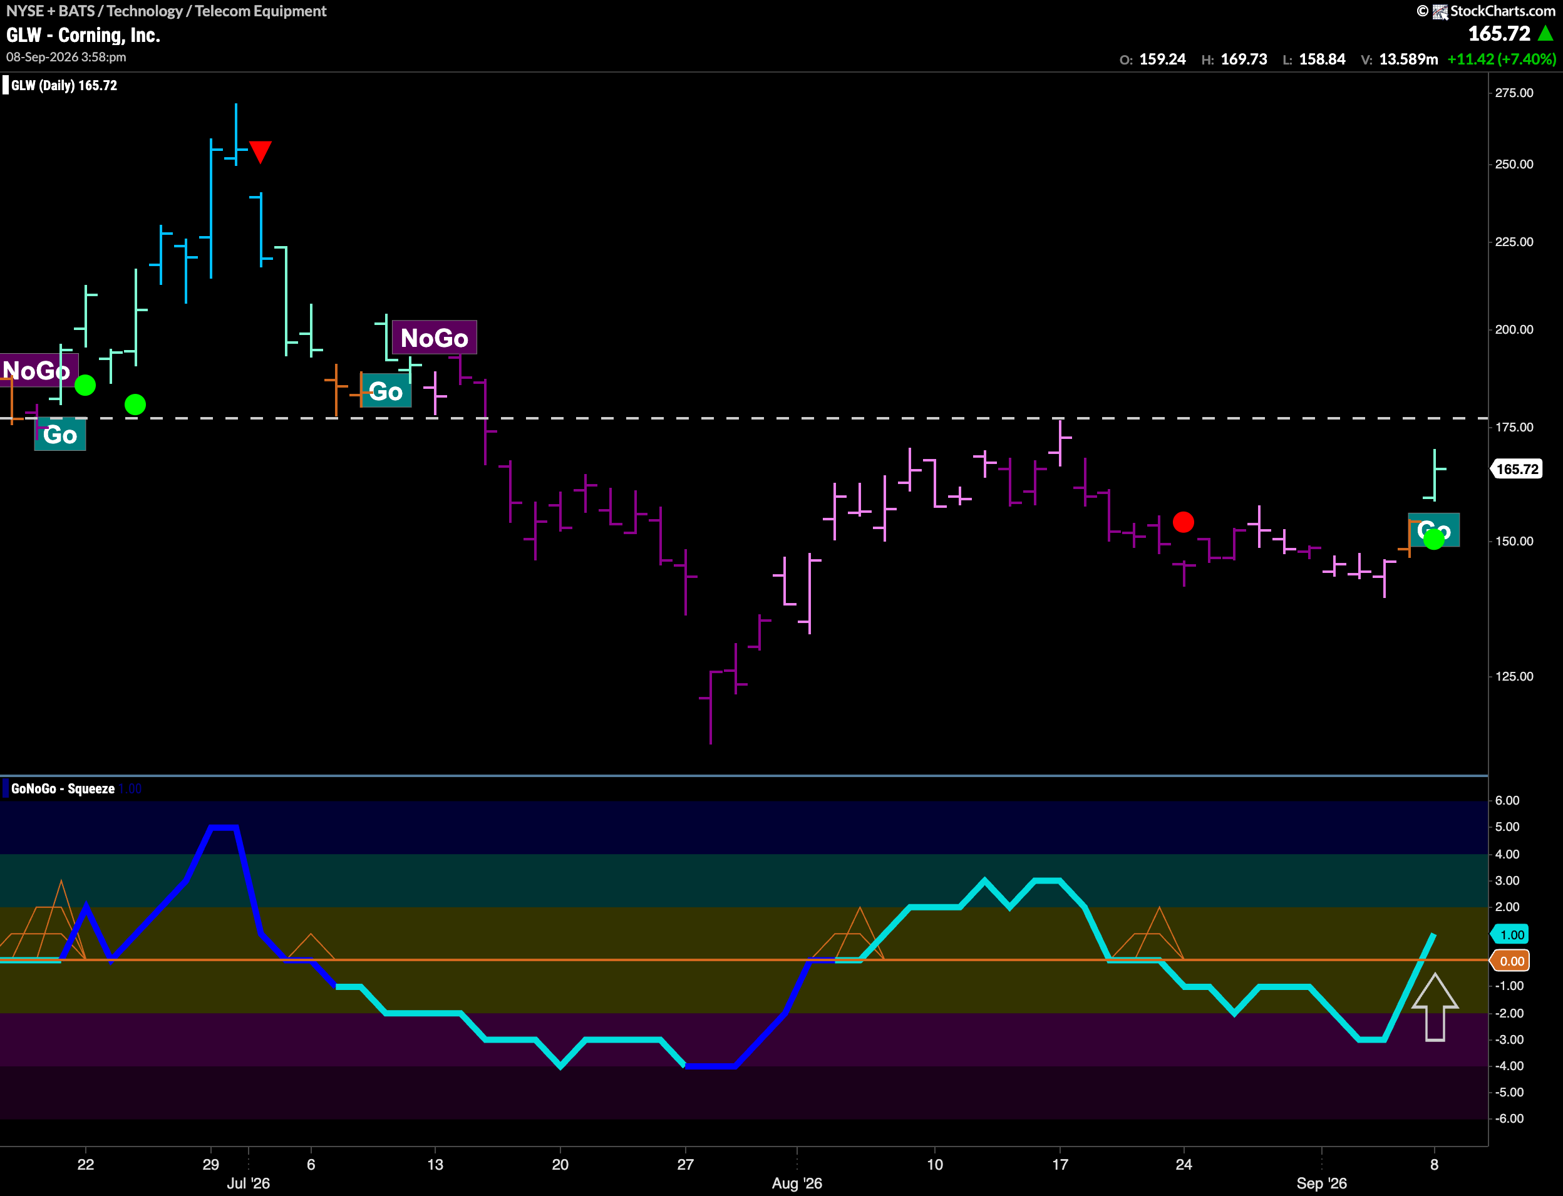Click the 1.00 squeeze value tag
The width and height of the screenshot is (1563, 1196).
[x=1510, y=935]
